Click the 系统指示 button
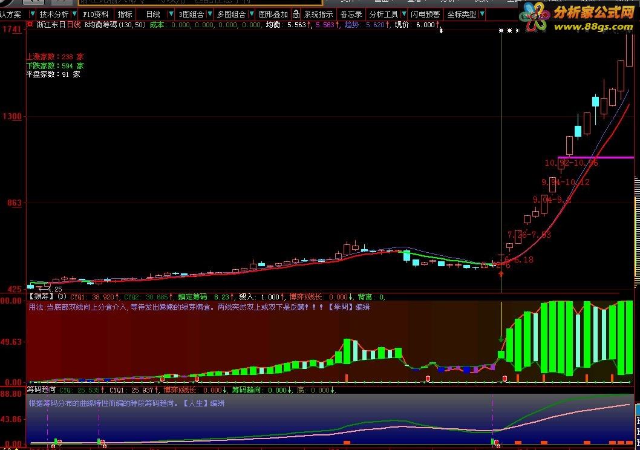This screenshot has height=450, width=640. [x=318, y=15]
